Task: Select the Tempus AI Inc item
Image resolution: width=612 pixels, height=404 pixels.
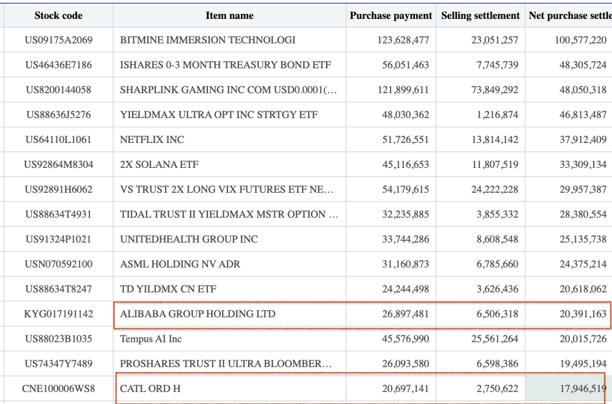Action: 151,339
